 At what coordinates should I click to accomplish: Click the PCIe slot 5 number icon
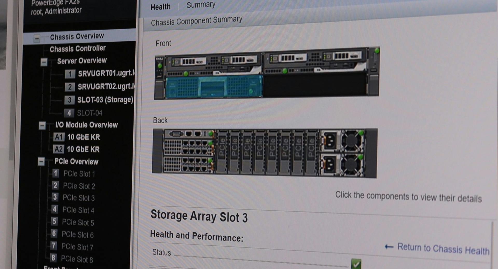(54, 221)
